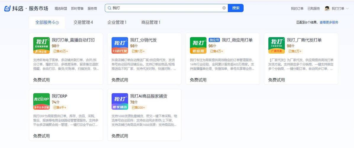Click 免费试用 on 我打ERP card
Image resolution: width=354 pixels, height=148 pixels.
coord(41,136)
